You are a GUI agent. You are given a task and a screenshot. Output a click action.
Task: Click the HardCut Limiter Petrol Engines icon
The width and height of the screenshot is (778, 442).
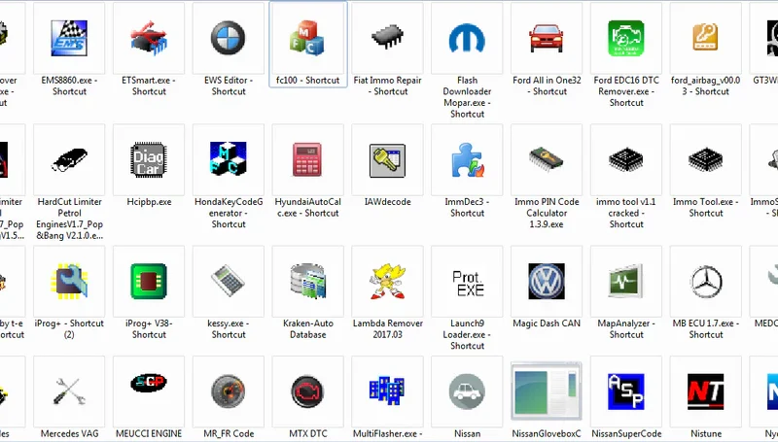pos(69,159)
